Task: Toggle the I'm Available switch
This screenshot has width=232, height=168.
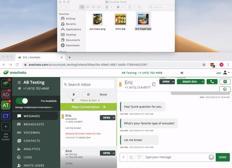Action: click(x=22, y=101)
